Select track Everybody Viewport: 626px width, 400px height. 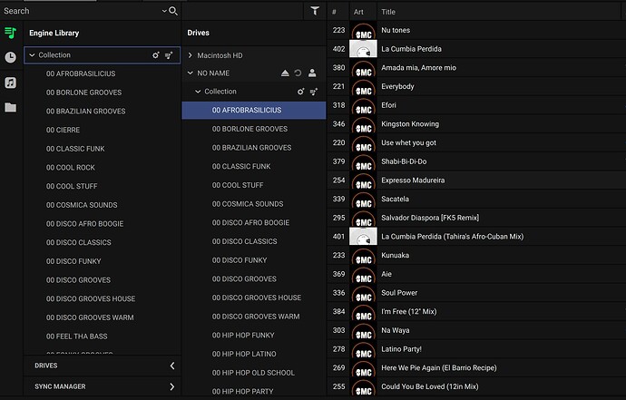pos(397,86)
